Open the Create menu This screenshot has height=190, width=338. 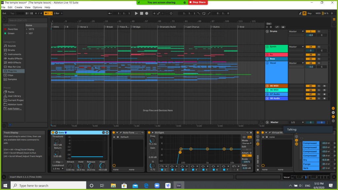[18, 7]
